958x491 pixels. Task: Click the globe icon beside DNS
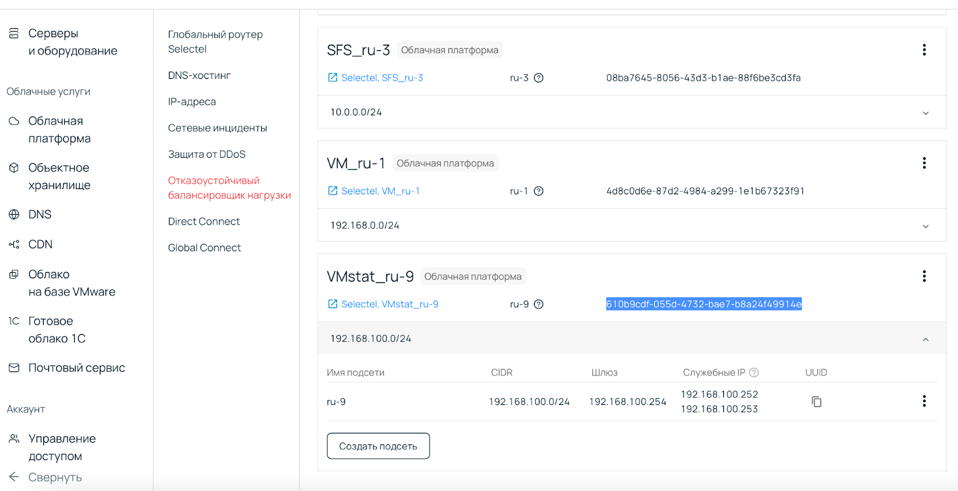(14, 214)
